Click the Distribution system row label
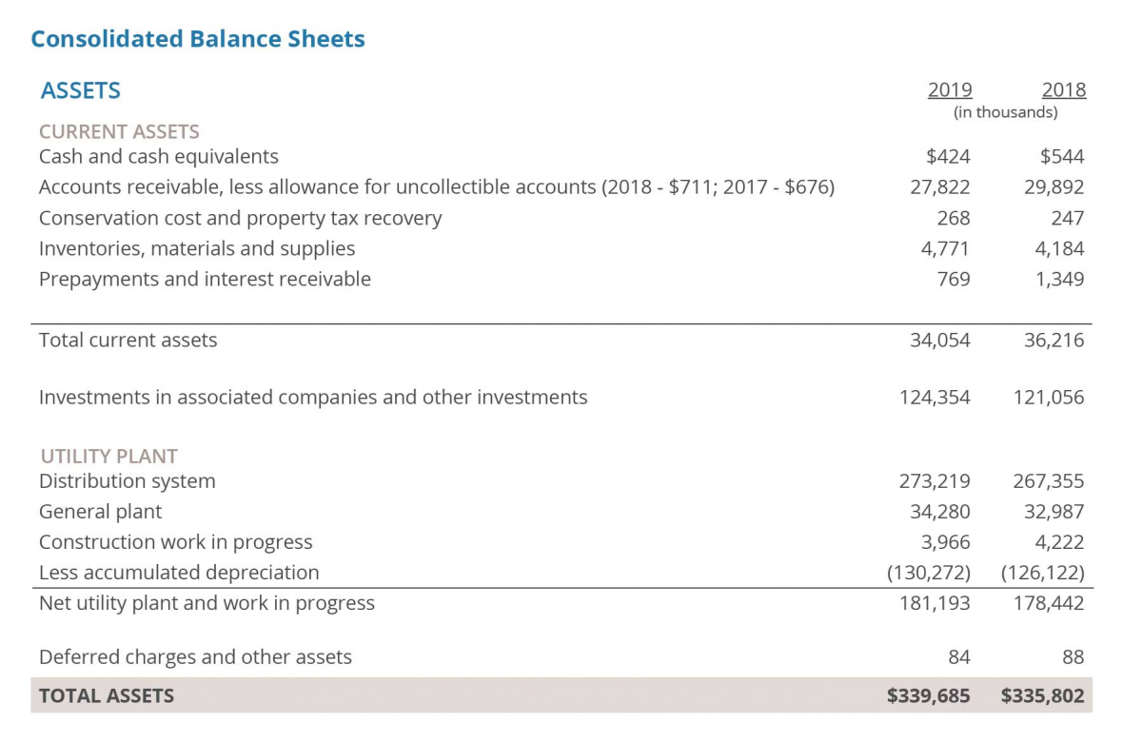1142x742 pixels. pyautogui.click(x=127, y=481)
